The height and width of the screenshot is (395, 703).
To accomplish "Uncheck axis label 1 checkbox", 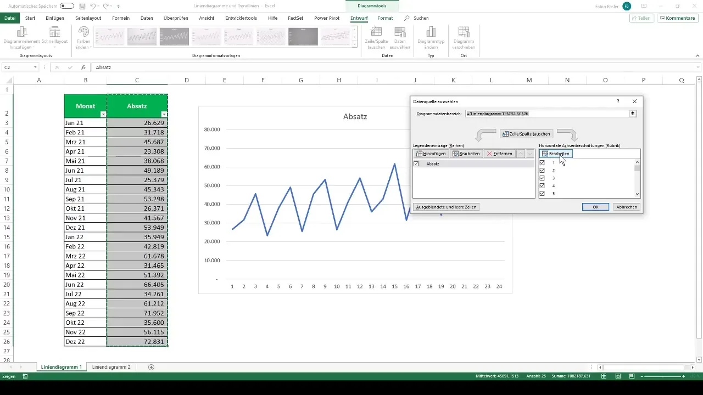I will (x=542, y=163).
